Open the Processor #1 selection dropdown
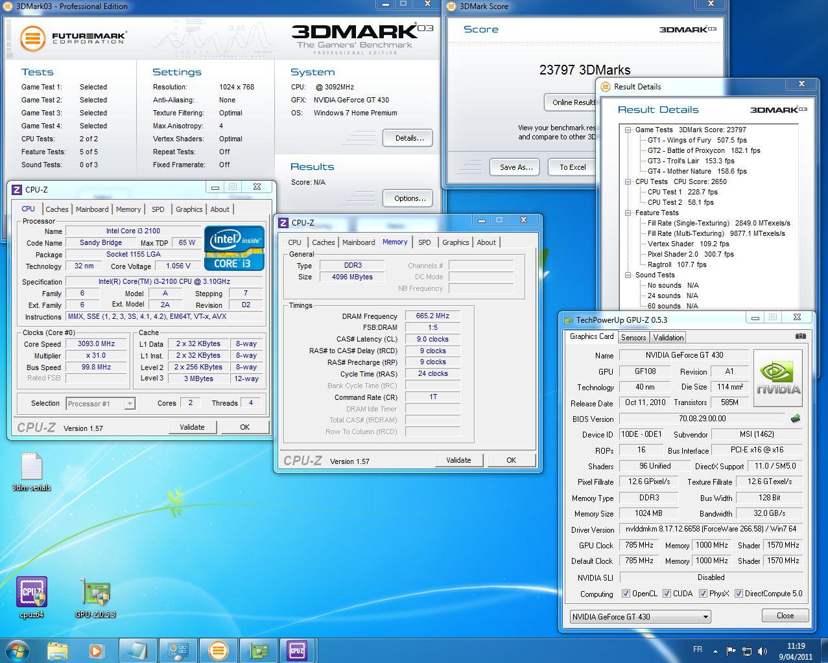828x663 pixels. coord(101,403)
